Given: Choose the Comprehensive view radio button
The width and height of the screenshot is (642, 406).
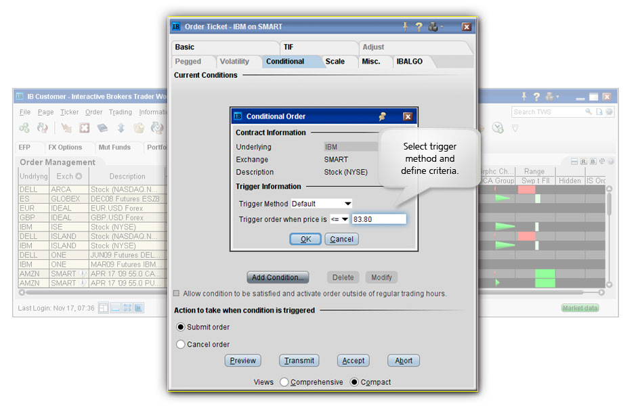Looking at the screenshot, I should 284,382.
